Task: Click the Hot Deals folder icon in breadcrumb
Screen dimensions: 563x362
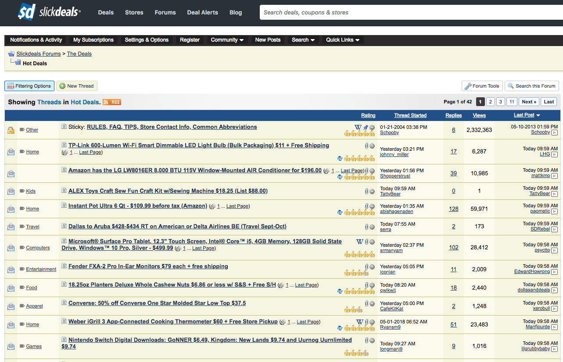Action: pyautogui.click(x=18, y=63)
